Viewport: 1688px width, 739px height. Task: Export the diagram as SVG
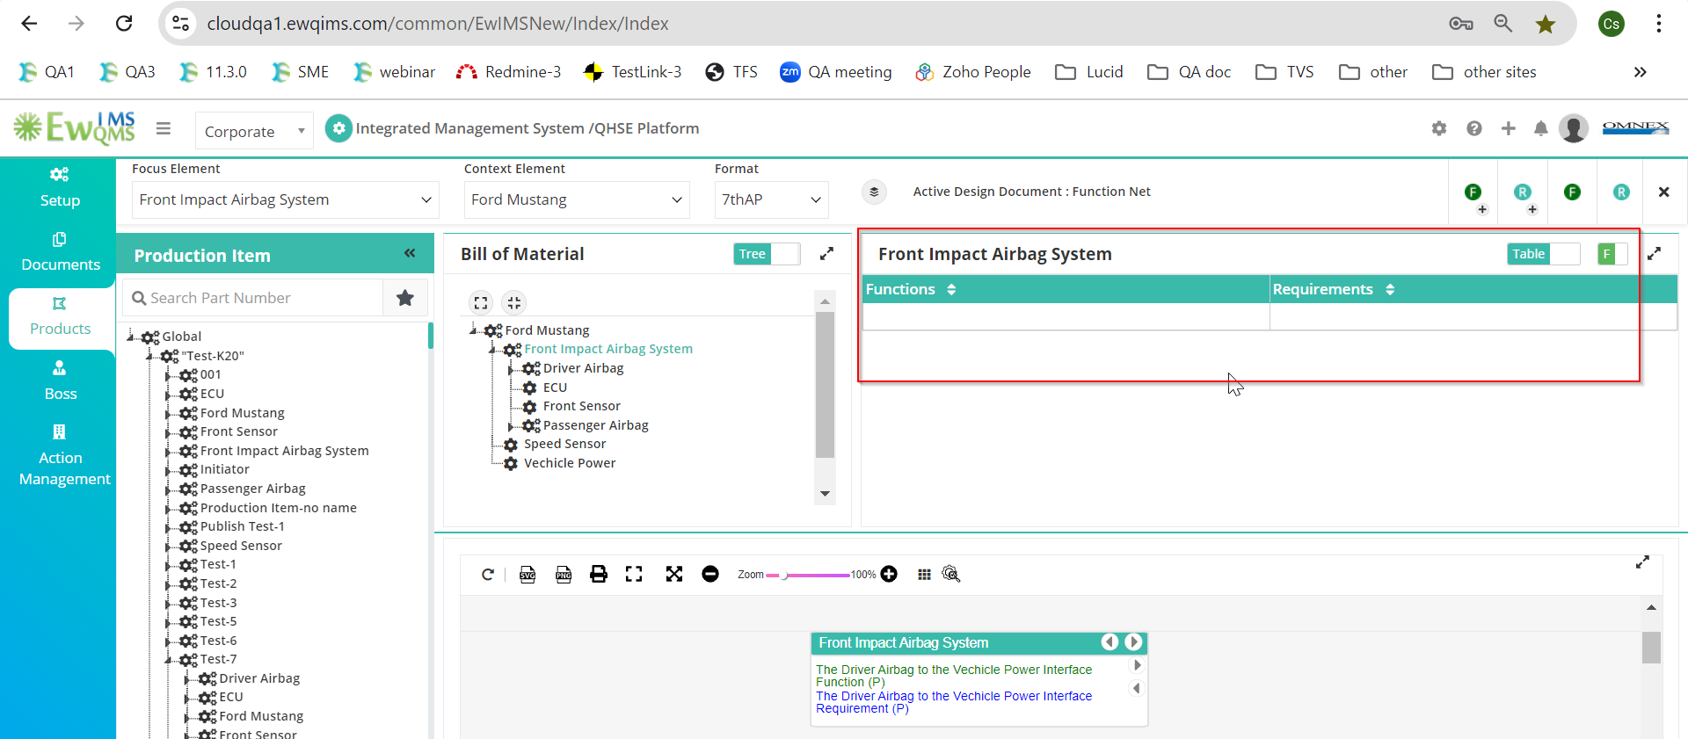[x=527, y=575]
